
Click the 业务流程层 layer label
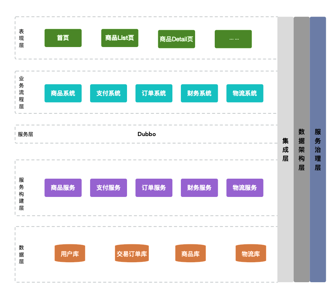coord(21,92)
